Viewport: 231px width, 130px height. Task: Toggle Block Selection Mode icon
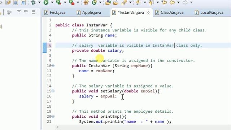(x=16, y=3)
